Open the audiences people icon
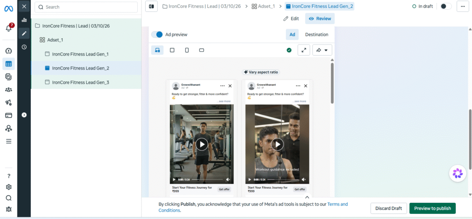472x219 pixels. [9, 90]
